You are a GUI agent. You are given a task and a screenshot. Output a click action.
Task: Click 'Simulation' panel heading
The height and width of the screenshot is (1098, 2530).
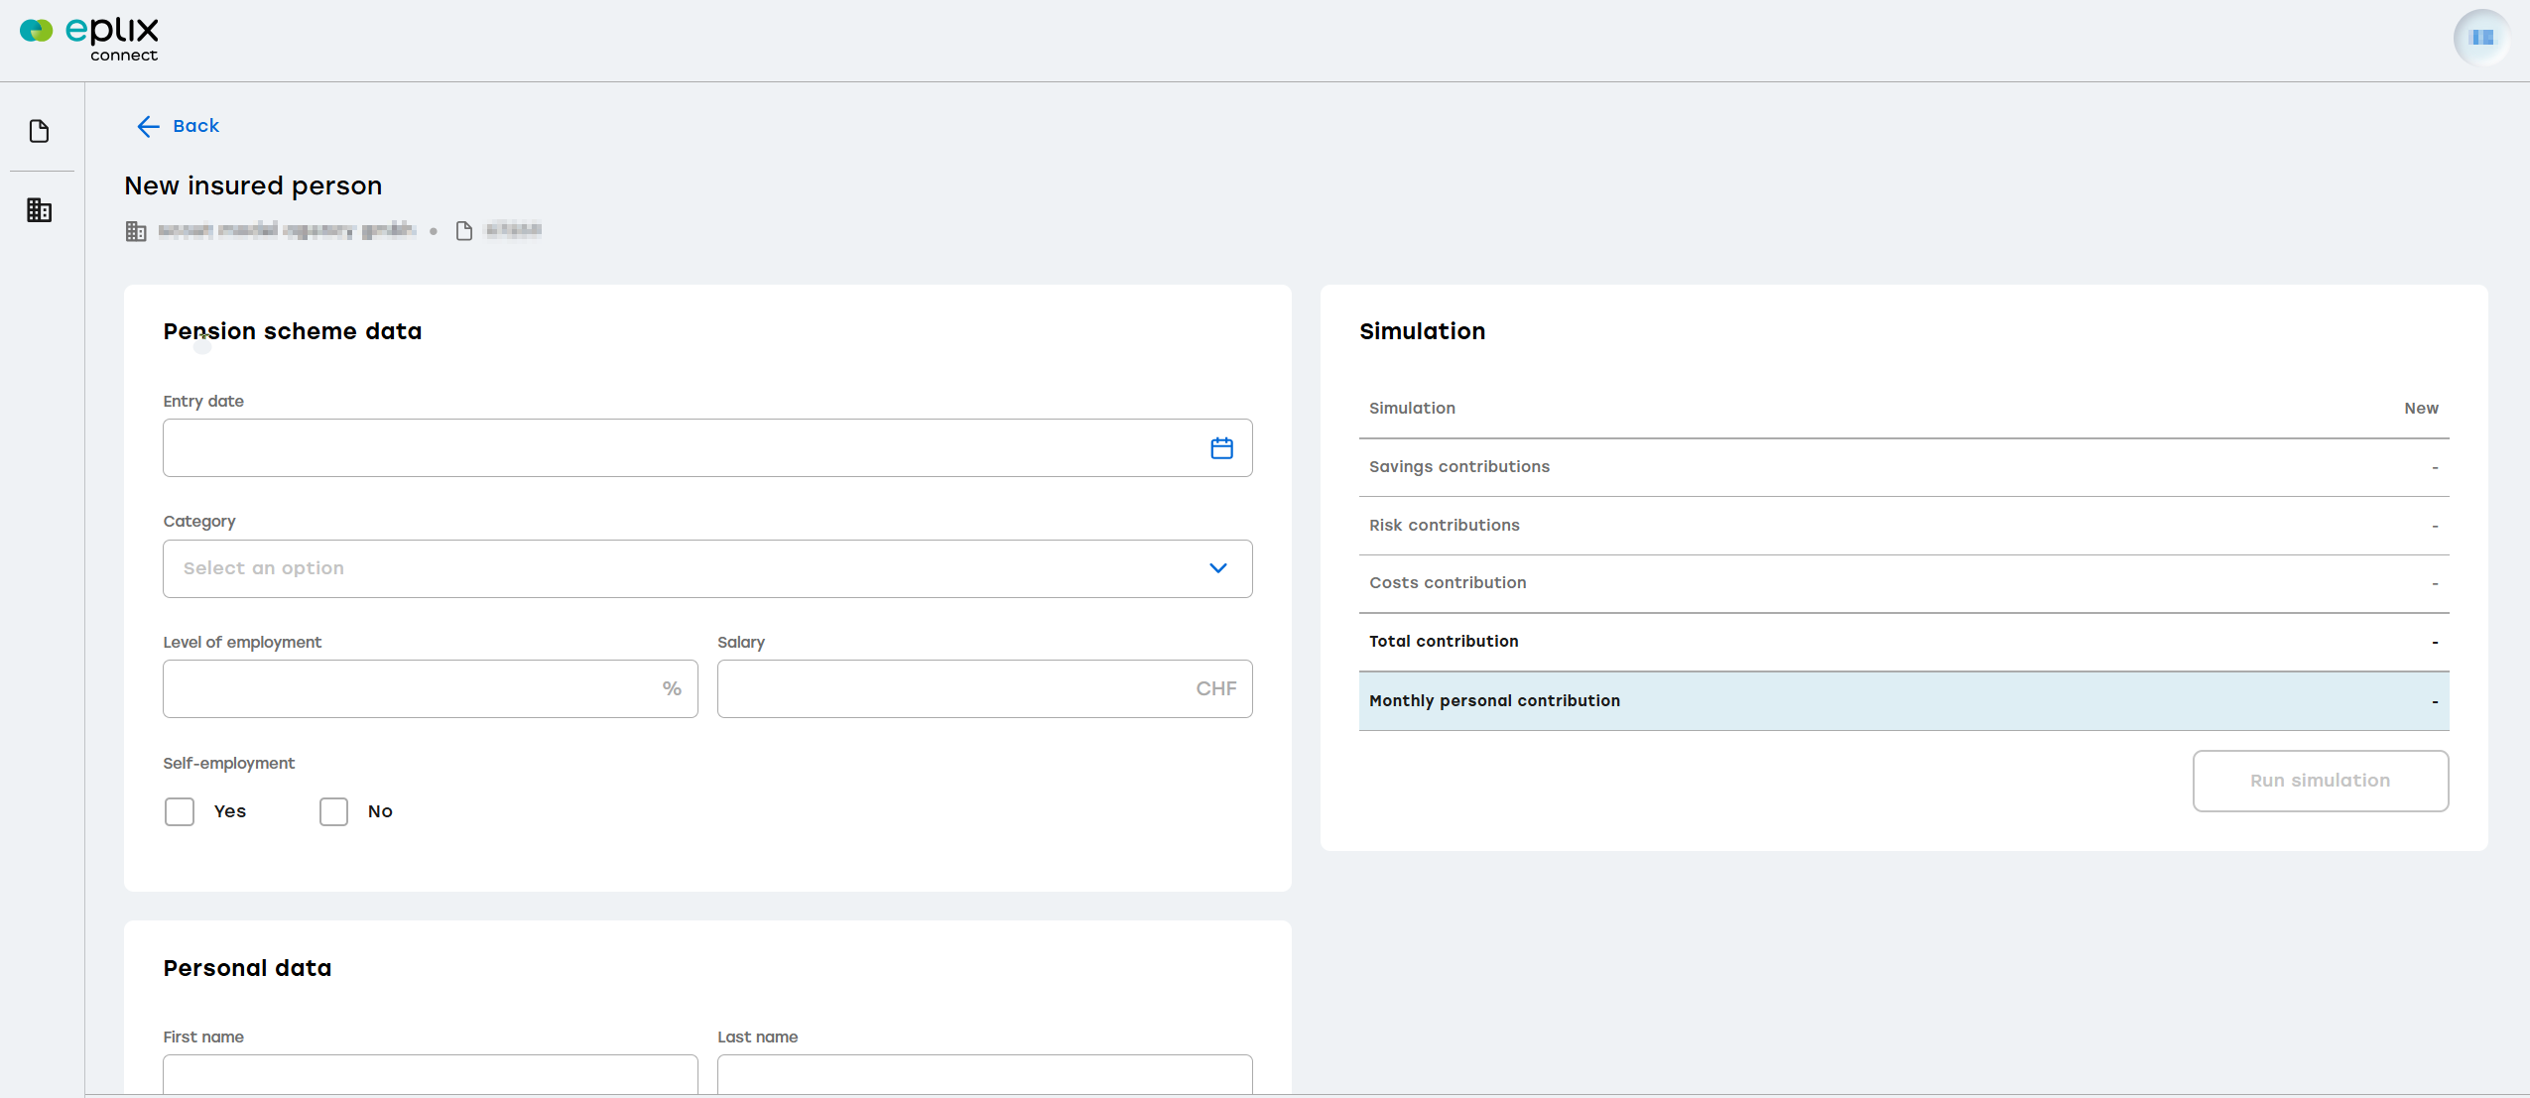[1422, 331]
